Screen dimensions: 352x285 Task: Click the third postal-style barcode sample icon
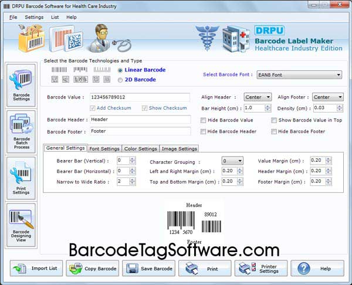tap(102, 70)
